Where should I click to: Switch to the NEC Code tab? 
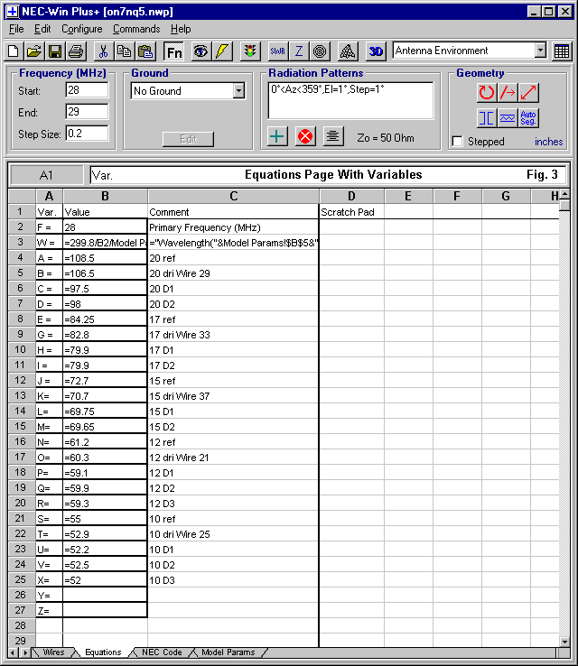click(x=162, y=652)
